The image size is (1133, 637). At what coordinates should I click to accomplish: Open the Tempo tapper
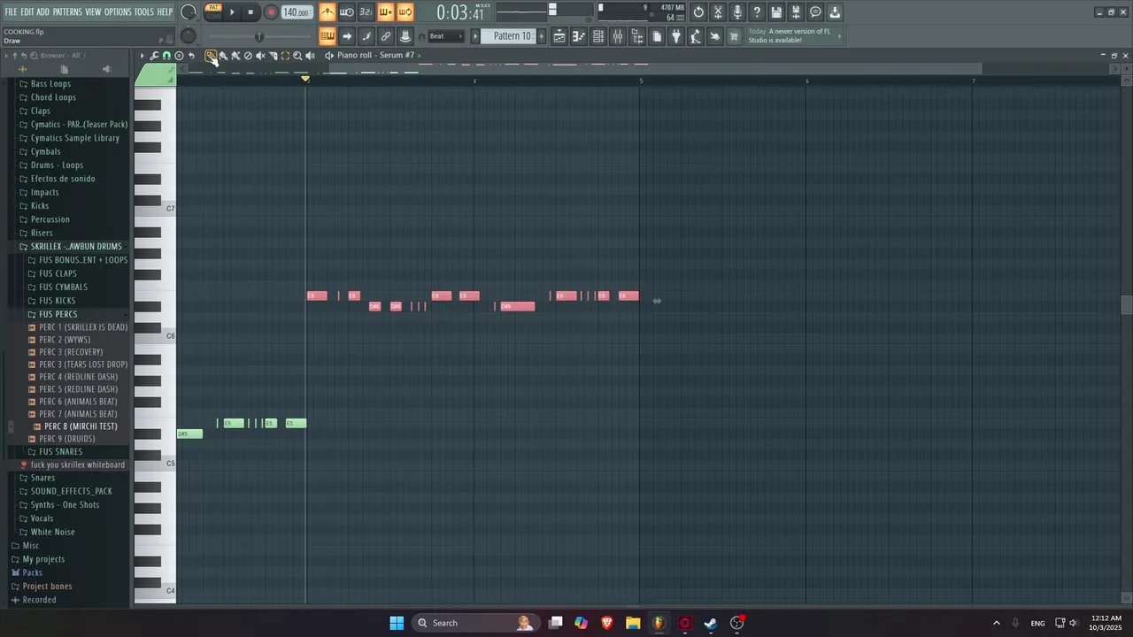pos(695,36)
